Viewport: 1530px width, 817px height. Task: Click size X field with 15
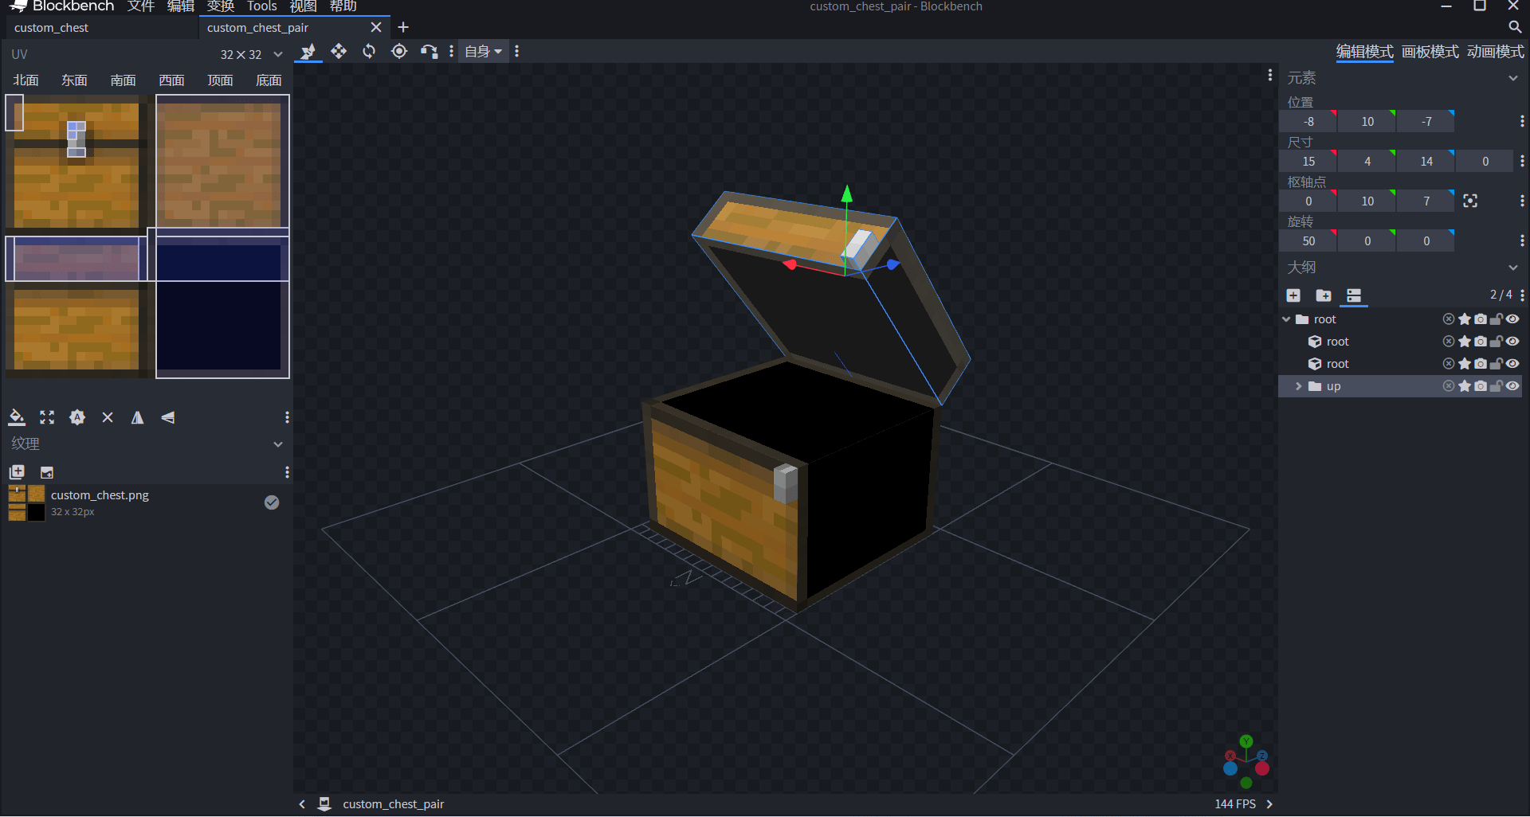click(x=1308, y=162)
